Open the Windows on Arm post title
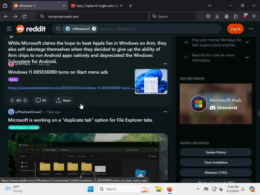The image size is (260, 195). pyautogui.click(x=87, y=52)
